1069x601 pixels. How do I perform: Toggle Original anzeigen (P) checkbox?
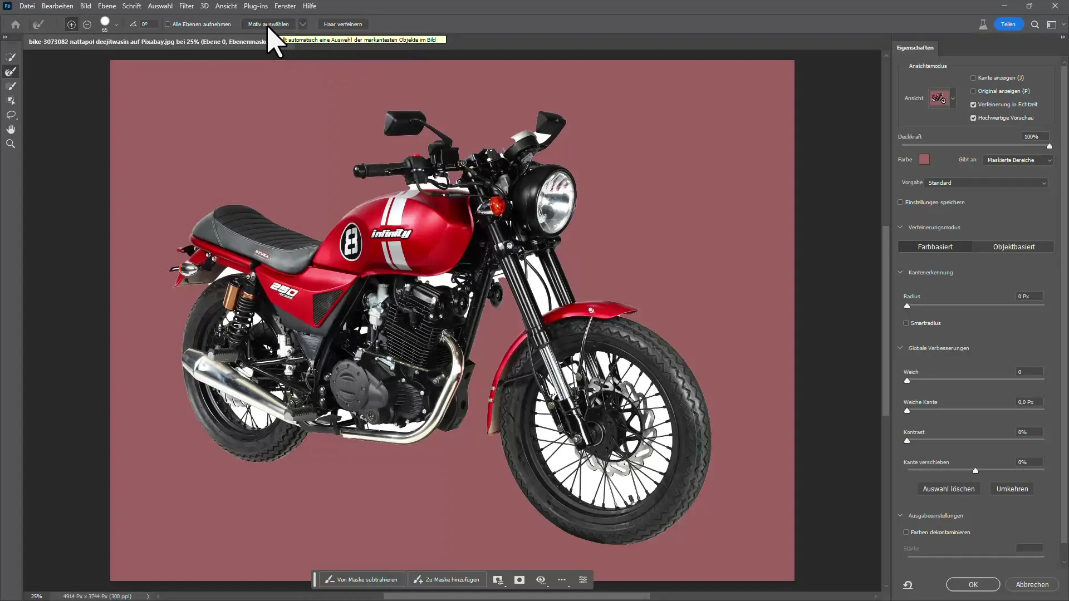(973, 91)
